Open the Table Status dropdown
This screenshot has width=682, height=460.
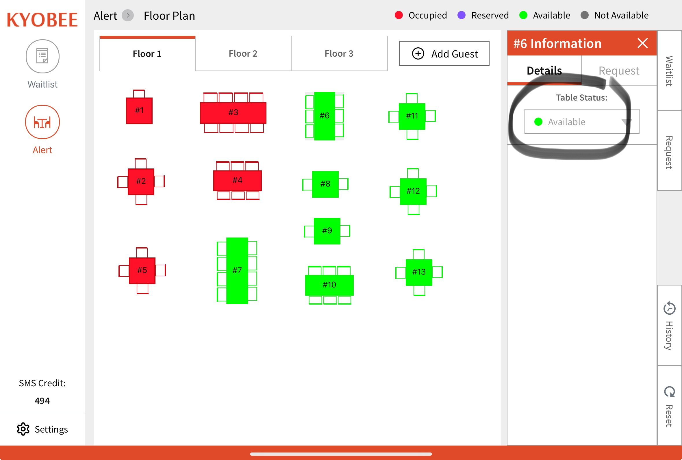click(x=581, y=122)
